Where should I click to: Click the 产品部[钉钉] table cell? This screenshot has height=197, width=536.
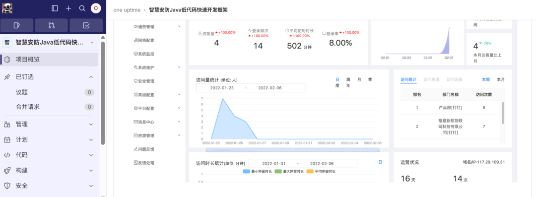(450, 108)
